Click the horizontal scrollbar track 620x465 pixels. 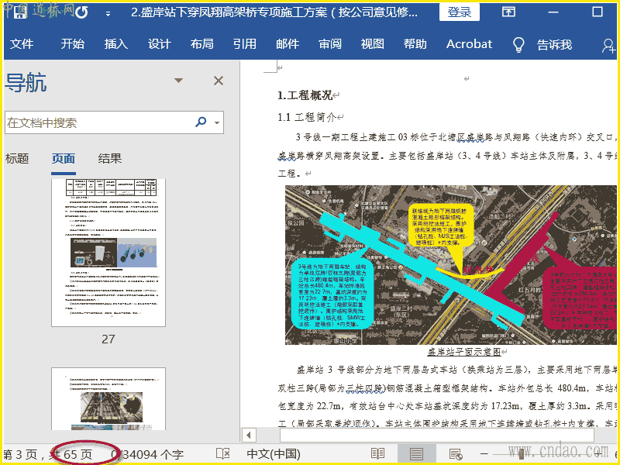click(436, 436)
